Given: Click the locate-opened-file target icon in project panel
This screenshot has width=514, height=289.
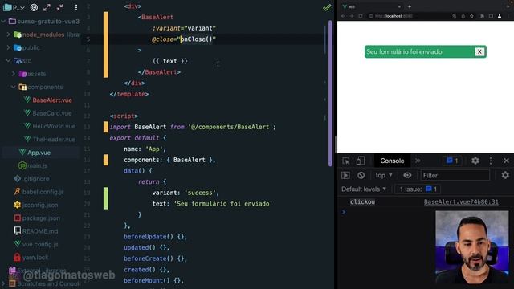Looking at the screenshot, I should 34,7.
